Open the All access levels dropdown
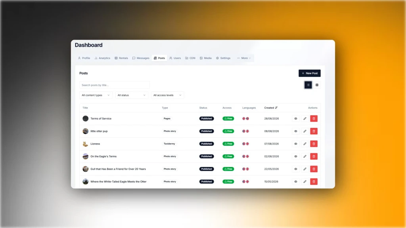Image resolution: width=406 pixels, height=228 pixels. 167,95
